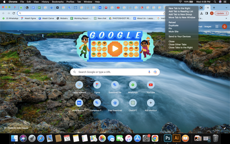Open the Chrome profile avatar in the toolbar
The width and height of the screenshot is (230, 144).
click(212, 13)
